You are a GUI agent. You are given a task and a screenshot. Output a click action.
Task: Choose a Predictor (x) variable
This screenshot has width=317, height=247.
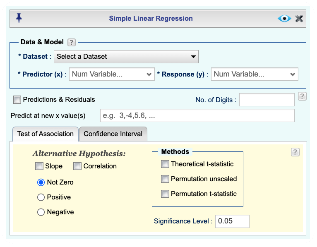pyautogui.click(x=112, y=74)
